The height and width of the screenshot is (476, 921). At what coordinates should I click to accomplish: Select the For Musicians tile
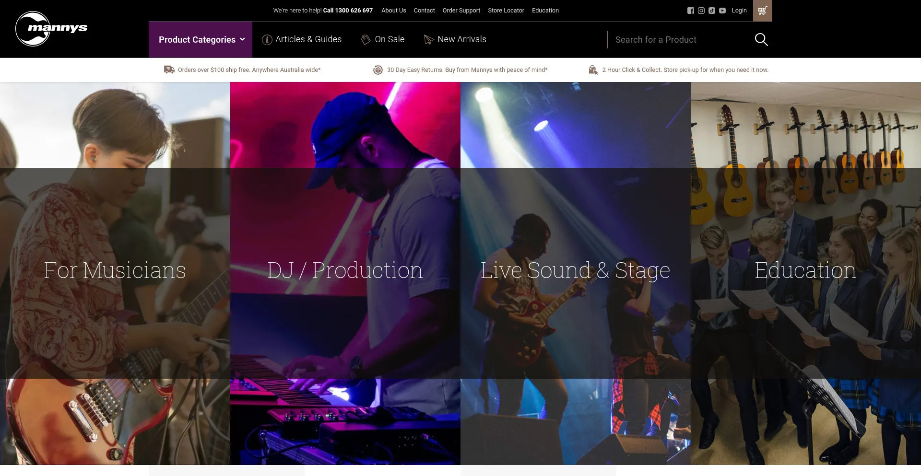(115, 271)
